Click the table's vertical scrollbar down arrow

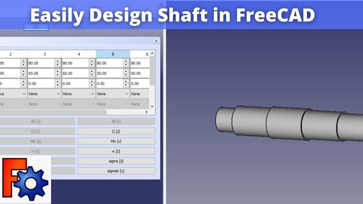(x=152, y=107)
